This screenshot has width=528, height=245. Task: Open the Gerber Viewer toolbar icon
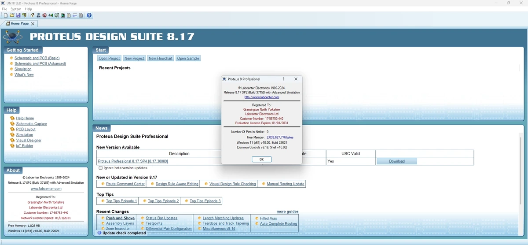(57, 15)
